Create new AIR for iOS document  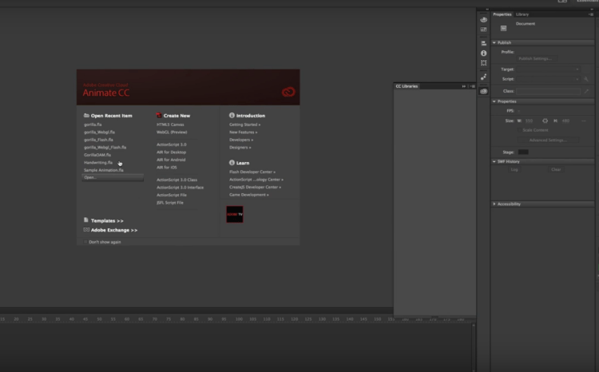pyautogui.click(x=167, y=168)
